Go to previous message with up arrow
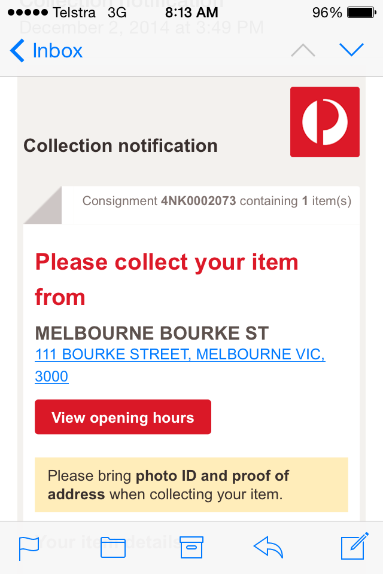Screen dimensions: 383x574 click(303, 51)
